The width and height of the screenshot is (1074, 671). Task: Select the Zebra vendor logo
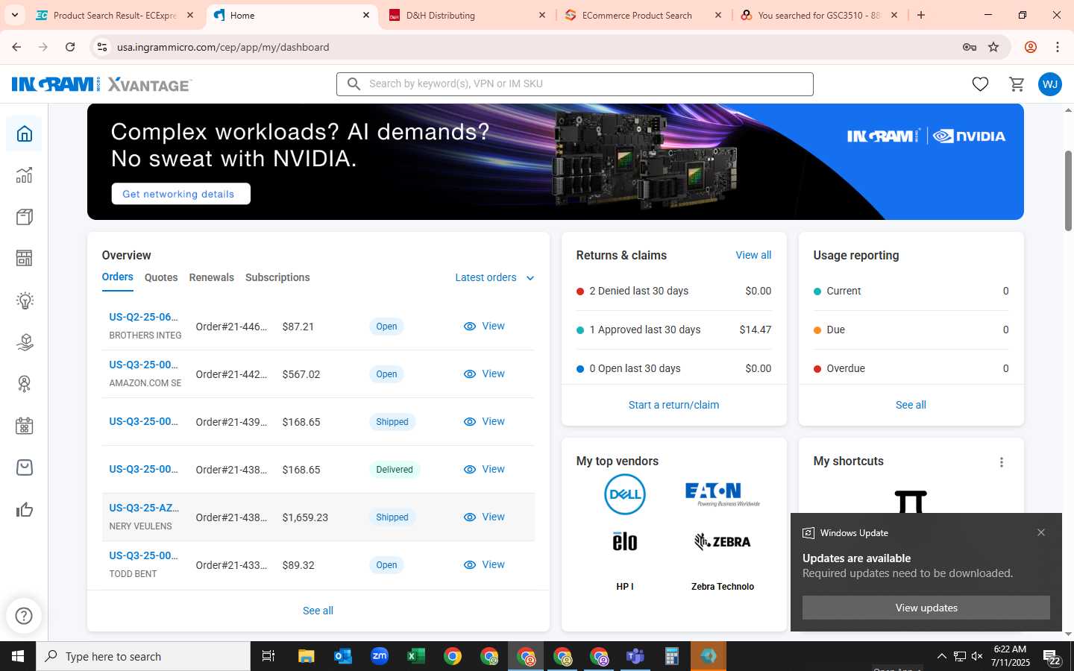point(722,541)
